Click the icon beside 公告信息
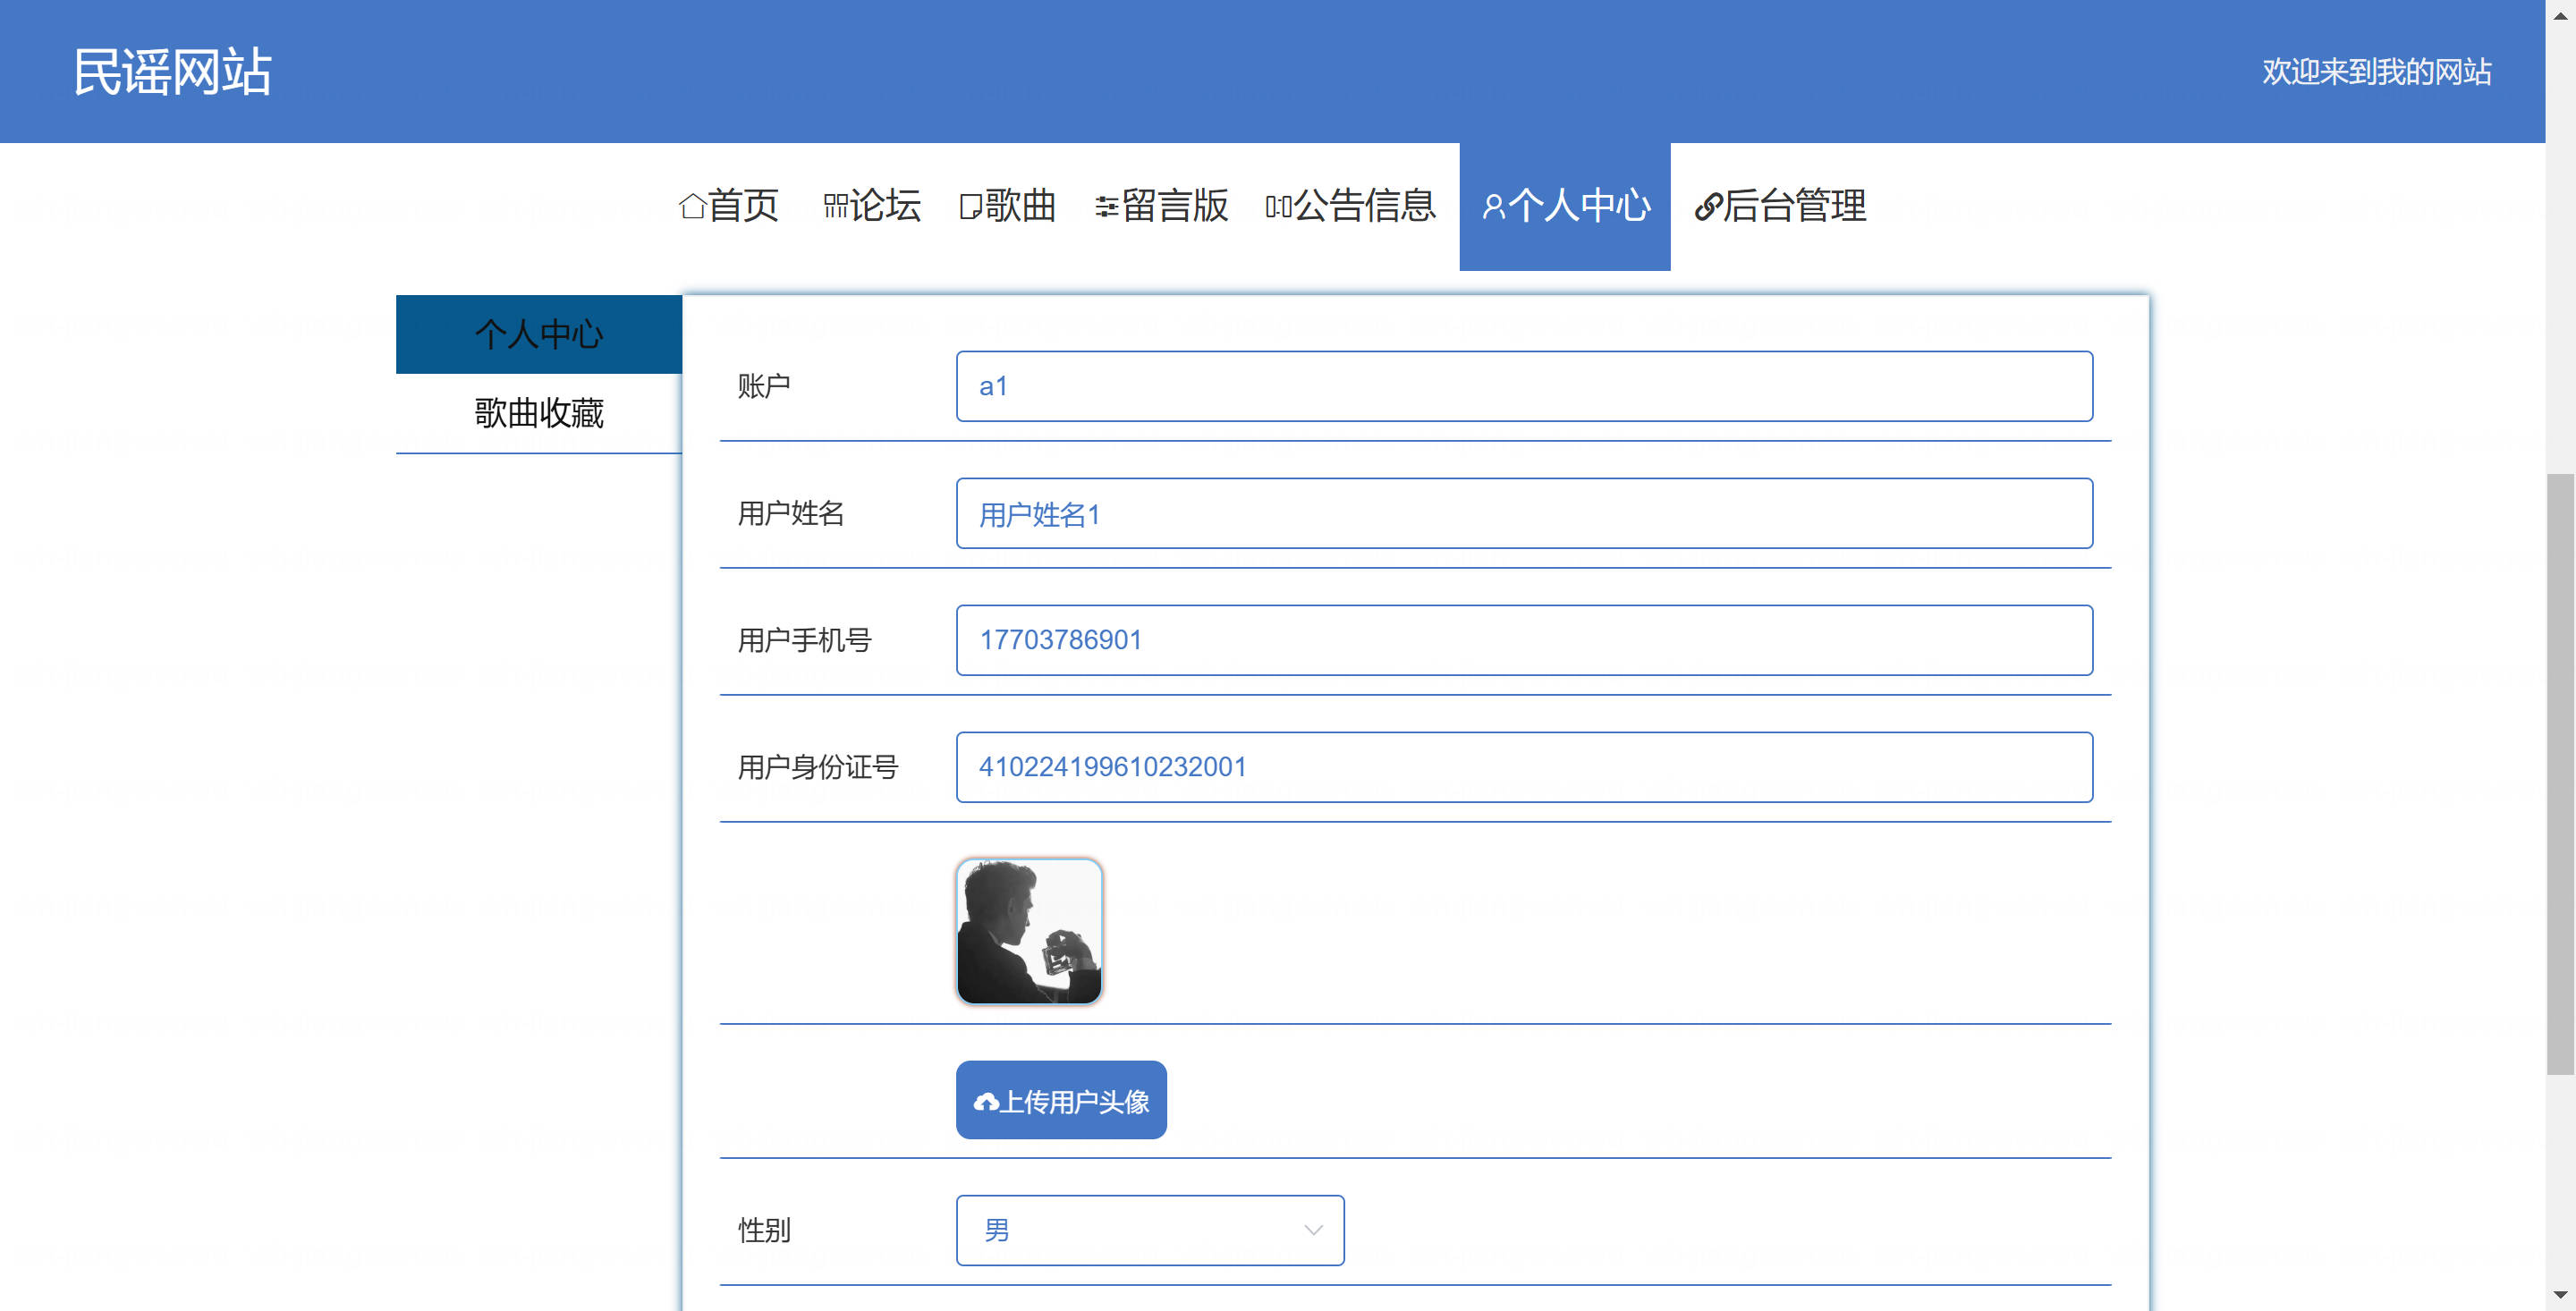The width and height of the screenshot is (2576, 1311). pyautogui.click(x=1278, y=207)
